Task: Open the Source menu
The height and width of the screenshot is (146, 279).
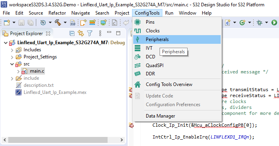Action: [x=36, y=13]
